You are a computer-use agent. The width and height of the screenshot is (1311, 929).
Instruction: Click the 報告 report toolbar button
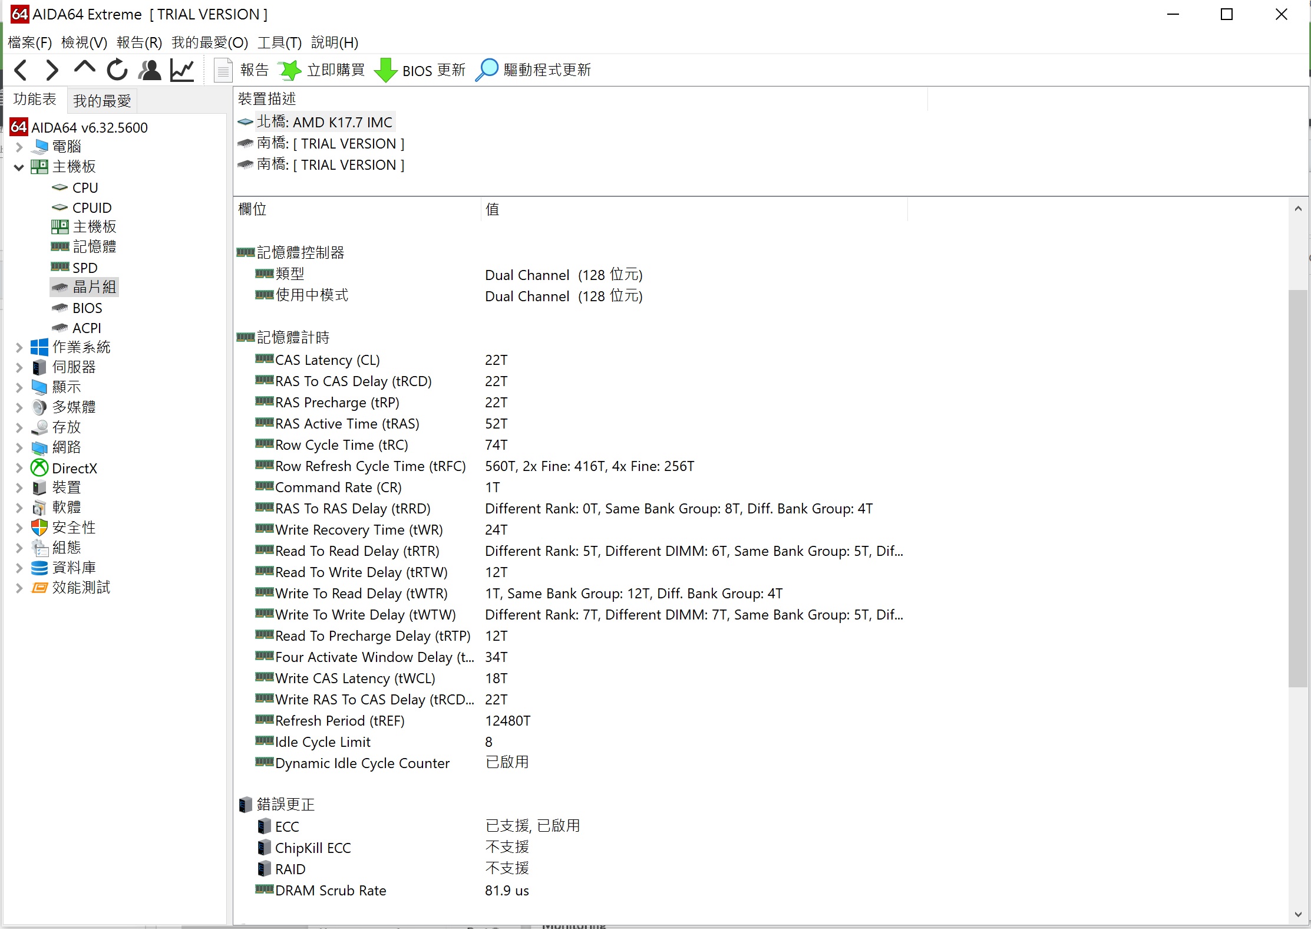(x=241, y=70)
